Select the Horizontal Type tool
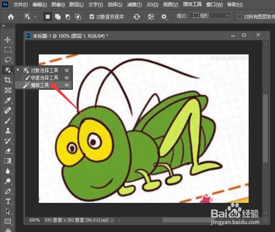275x232 pixels. click(7, 201)
